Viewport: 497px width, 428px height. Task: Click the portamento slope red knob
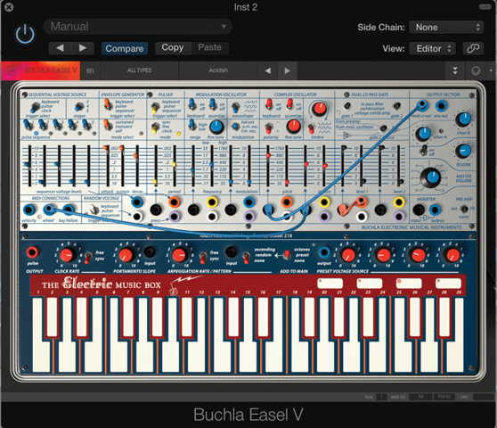(126, 255)
